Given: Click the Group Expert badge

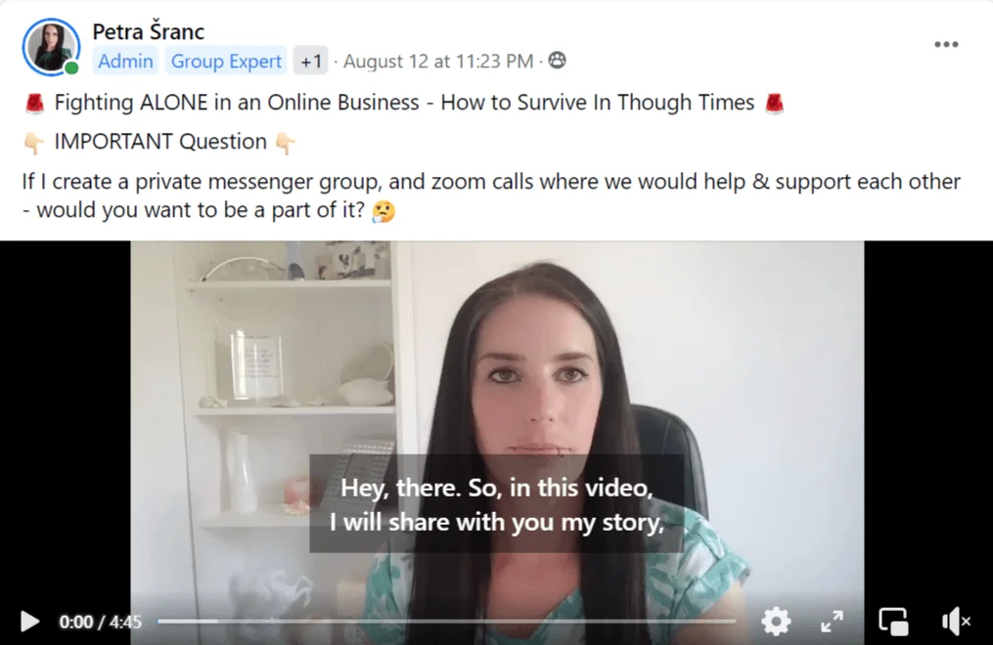Looking at the screenshot, I should click(226, 62).
